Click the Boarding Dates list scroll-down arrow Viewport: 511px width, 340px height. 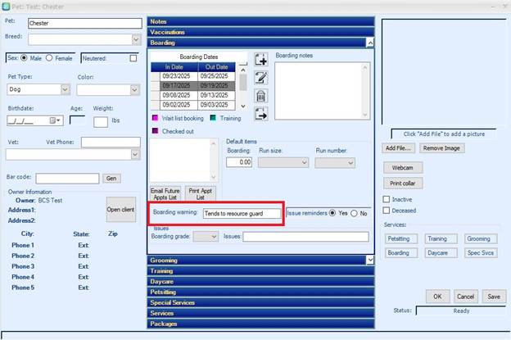243,106
